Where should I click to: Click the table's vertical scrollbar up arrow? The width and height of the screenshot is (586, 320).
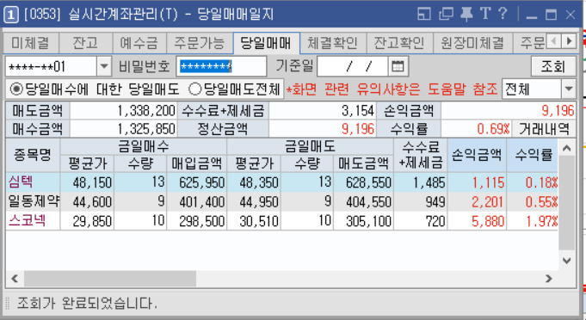tap(566, 148)
